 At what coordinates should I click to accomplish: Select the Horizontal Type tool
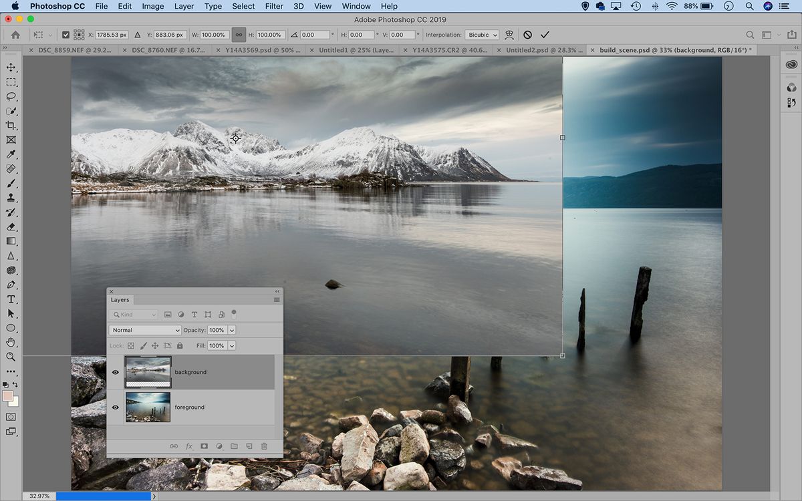(x=11, y=299)
